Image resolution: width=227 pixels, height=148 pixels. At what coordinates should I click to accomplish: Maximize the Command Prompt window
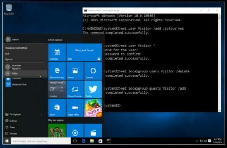coord(209,10)
